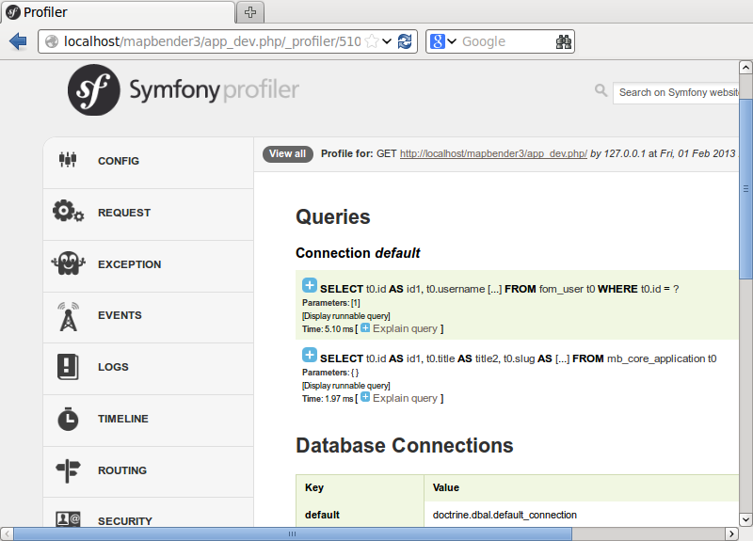Open the SECURITY panel
Viewport: 753px width, 541px height.
point(148,513)
